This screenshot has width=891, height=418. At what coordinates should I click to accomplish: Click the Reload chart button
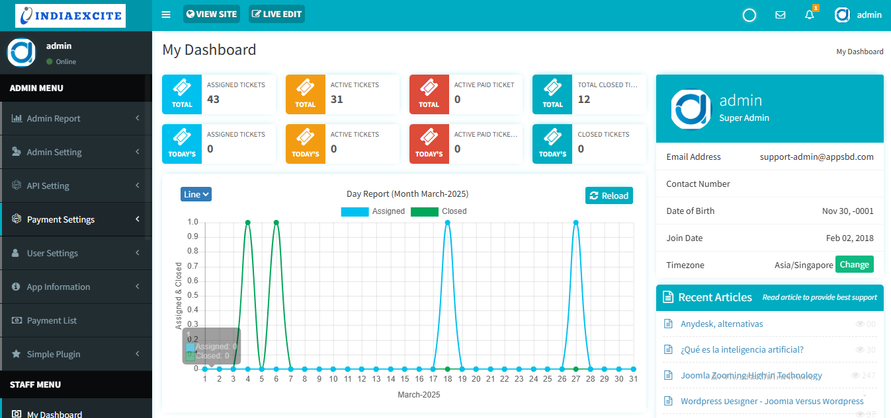(609, 195)
